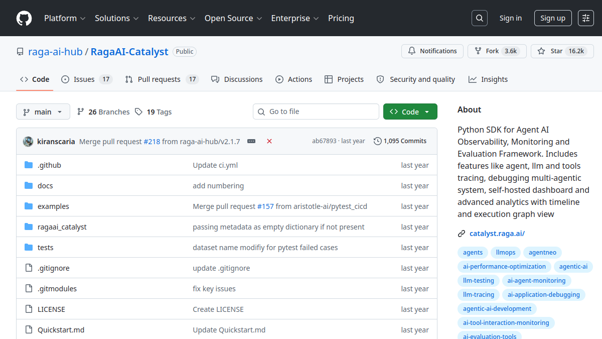Click the .gitignore file icon

coord(29,268)
